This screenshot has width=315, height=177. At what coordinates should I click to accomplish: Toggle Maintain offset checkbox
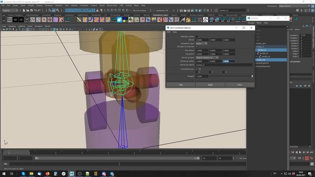pyautogui.click(x=197, y=36)
